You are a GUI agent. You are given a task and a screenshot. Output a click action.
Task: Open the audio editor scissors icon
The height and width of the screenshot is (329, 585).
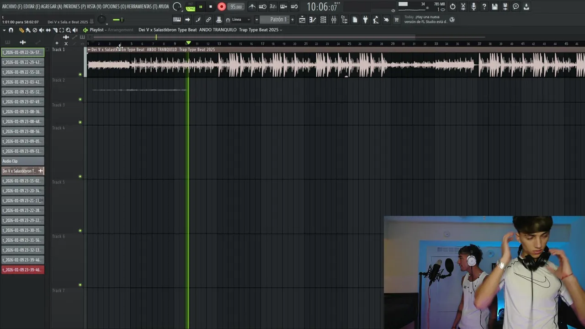463,7
